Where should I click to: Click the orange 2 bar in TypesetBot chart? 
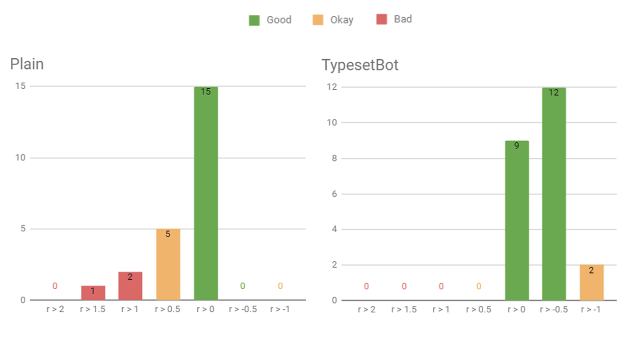[x=591, y=282]
